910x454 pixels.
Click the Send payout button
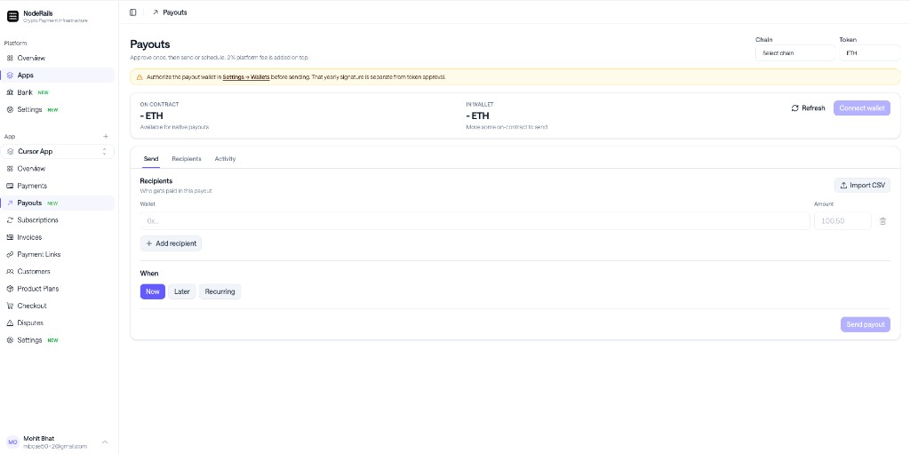[x=866, y=324]
